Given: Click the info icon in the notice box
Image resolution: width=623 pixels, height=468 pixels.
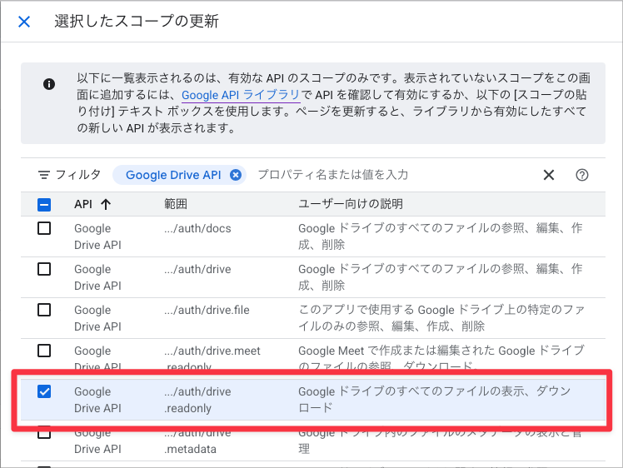Looking at the screenshot, I should 49,84.
